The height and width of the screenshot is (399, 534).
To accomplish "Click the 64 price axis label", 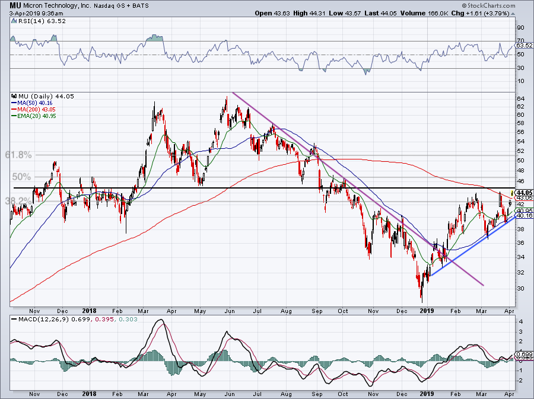I will (x=520, y=98).
